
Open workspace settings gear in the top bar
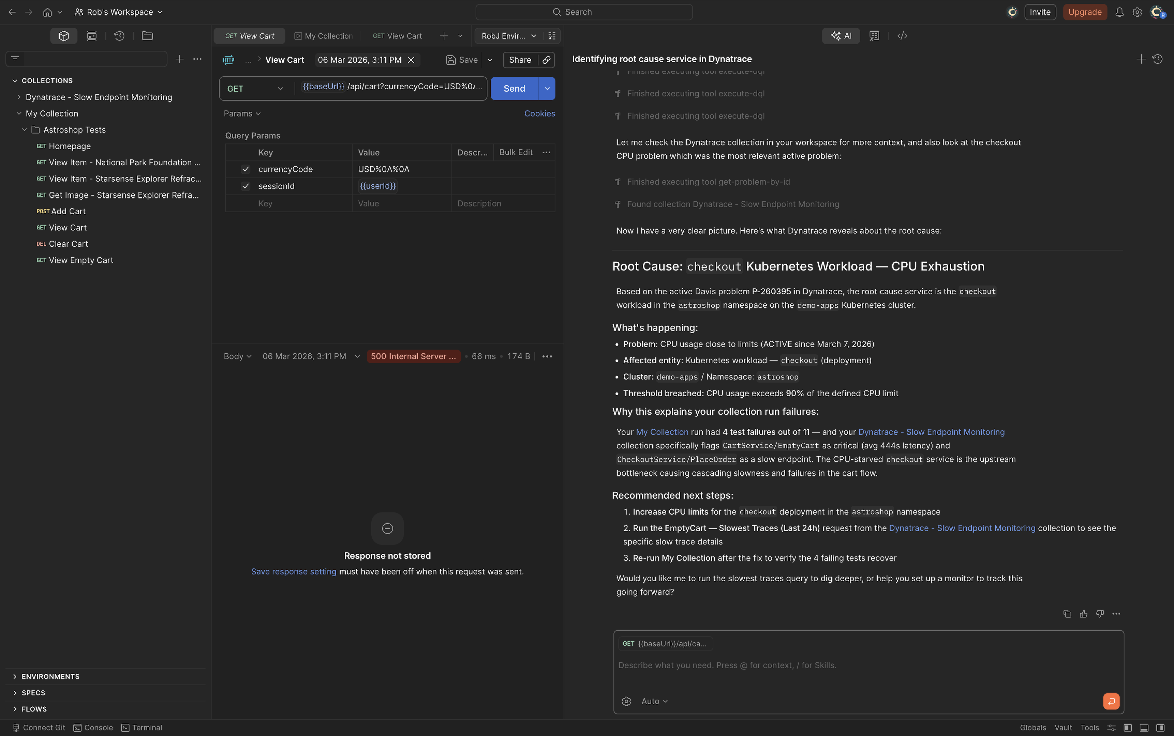(x=1138, y=12)
